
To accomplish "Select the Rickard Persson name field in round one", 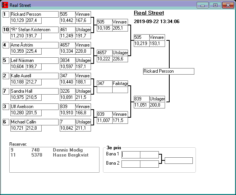I will coord(34,14).
